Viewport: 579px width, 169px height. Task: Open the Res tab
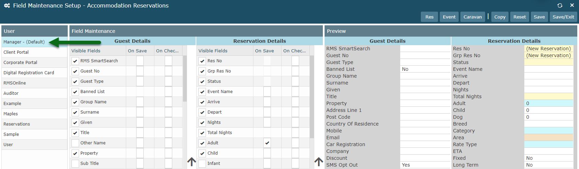[429, 17]
